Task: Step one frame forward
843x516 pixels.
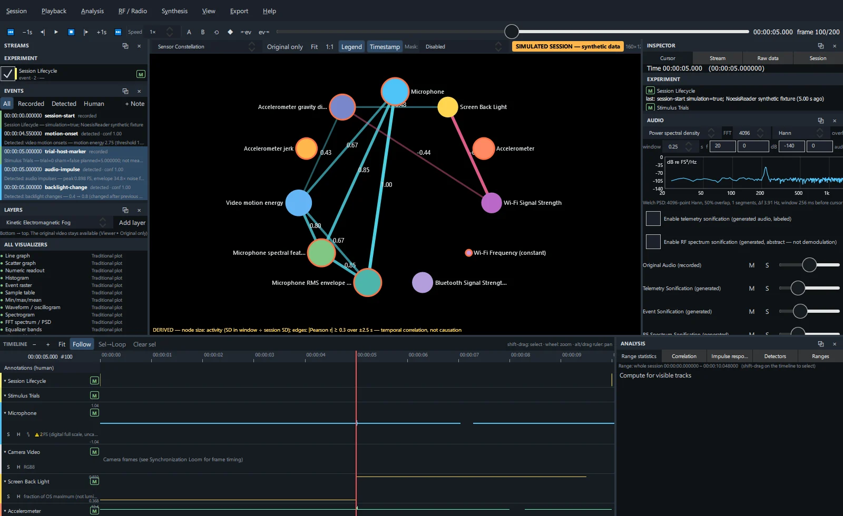Action: 86,32
